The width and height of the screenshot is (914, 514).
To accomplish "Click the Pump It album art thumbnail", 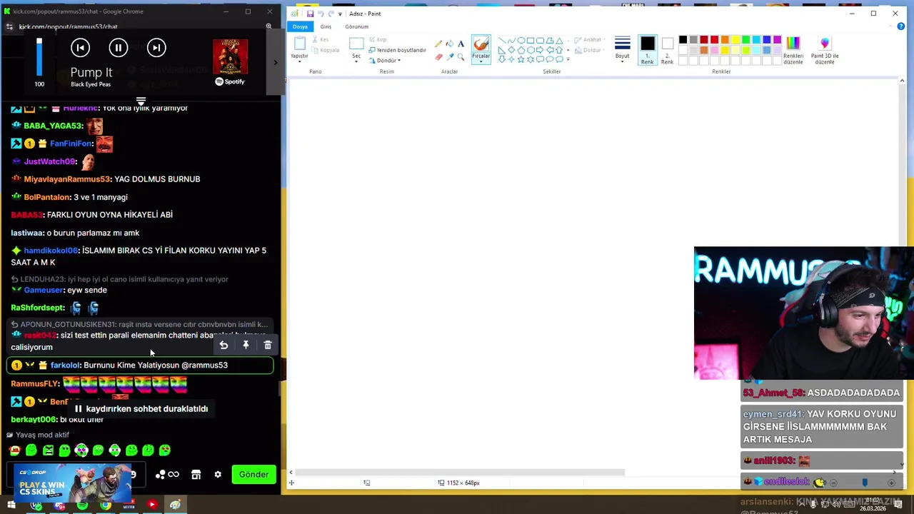I will pyautogui.click(x=230, y=56).
